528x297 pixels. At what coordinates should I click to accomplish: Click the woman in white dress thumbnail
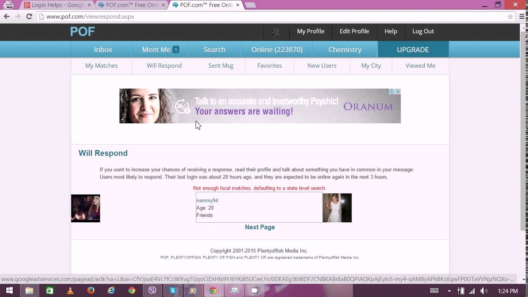click(x=337, y=208)
